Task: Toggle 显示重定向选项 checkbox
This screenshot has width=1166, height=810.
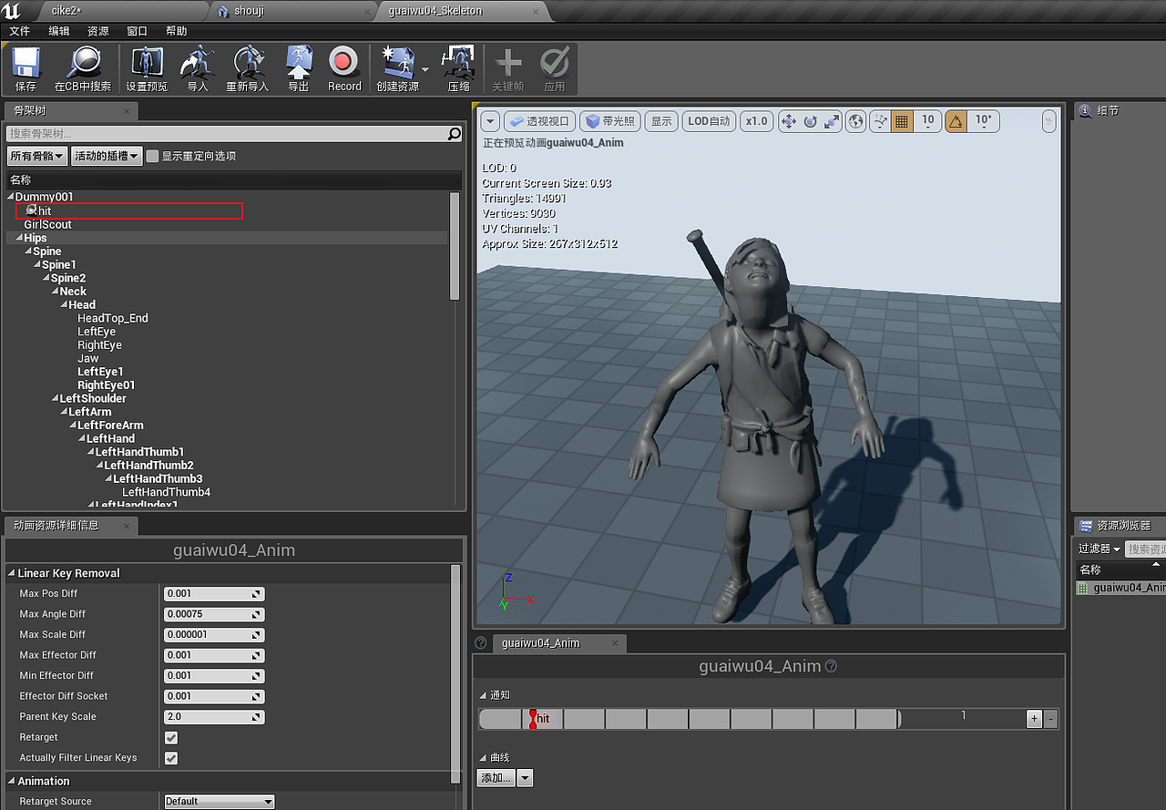Action: (x=153, y=156)
